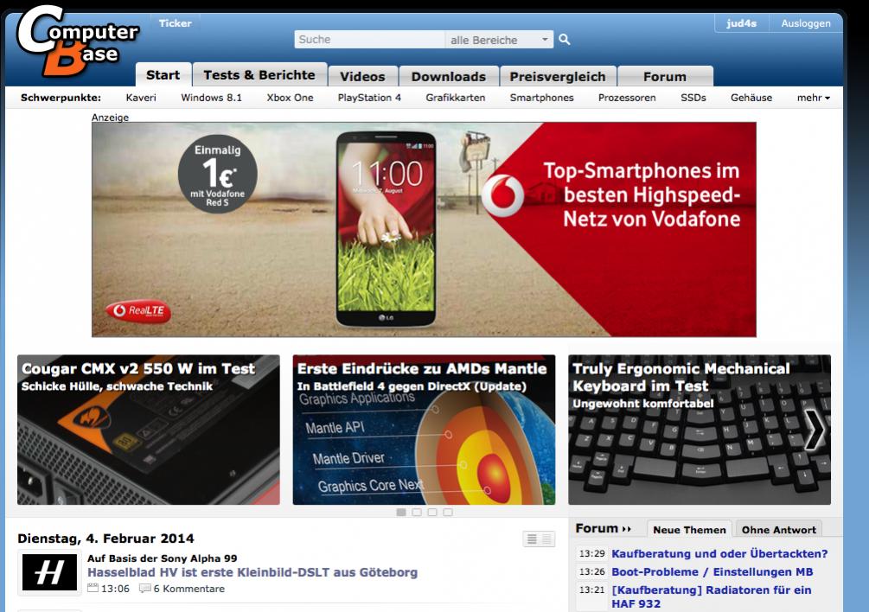Click the 'Dienstag, 4. Februar 2014' date heading
869x612 pixels.
point(105,539)
